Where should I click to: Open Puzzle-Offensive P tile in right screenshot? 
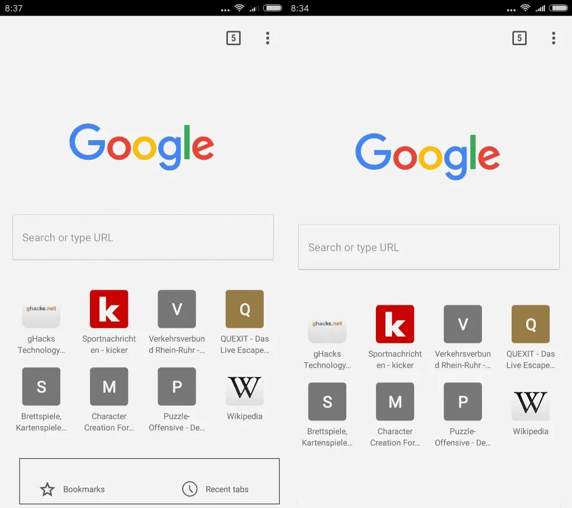pos(463,401)
